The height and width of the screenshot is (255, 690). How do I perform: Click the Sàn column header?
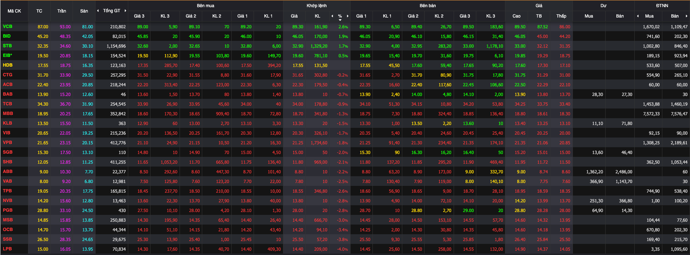pyautogui.click(x=84, y=11)
